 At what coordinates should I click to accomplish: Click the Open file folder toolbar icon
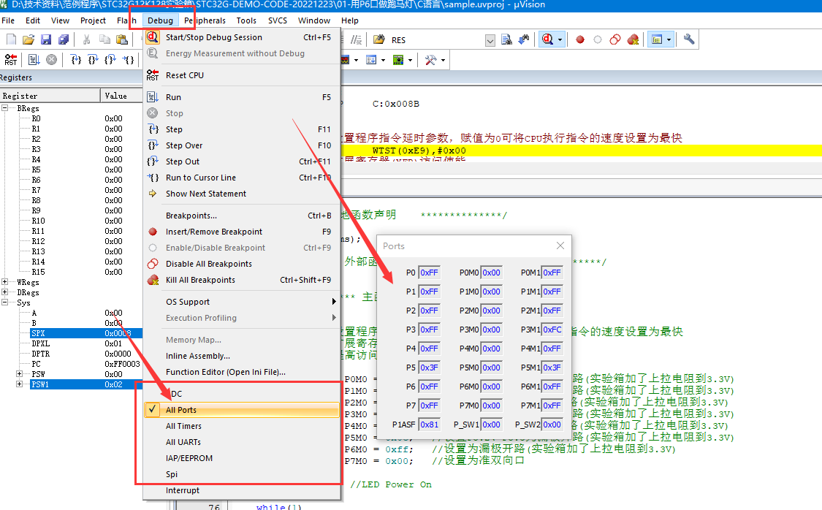coord(28,39)
